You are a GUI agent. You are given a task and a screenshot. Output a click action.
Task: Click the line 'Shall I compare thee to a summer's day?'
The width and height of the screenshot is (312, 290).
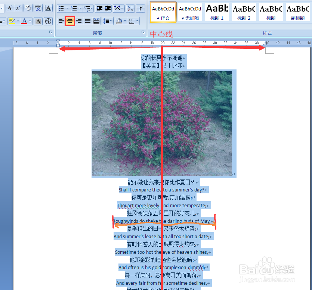tap(161, 190)
